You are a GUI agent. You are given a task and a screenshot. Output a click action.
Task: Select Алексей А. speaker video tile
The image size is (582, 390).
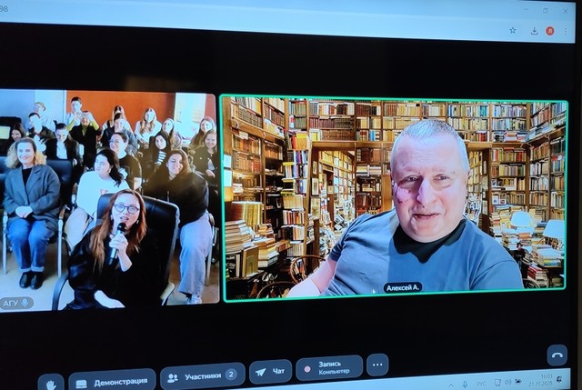click(x=393, y=197)
